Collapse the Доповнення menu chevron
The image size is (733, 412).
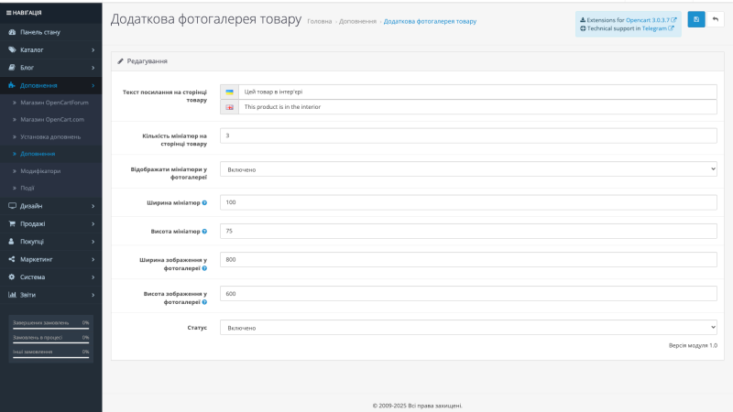click(93, 85)
